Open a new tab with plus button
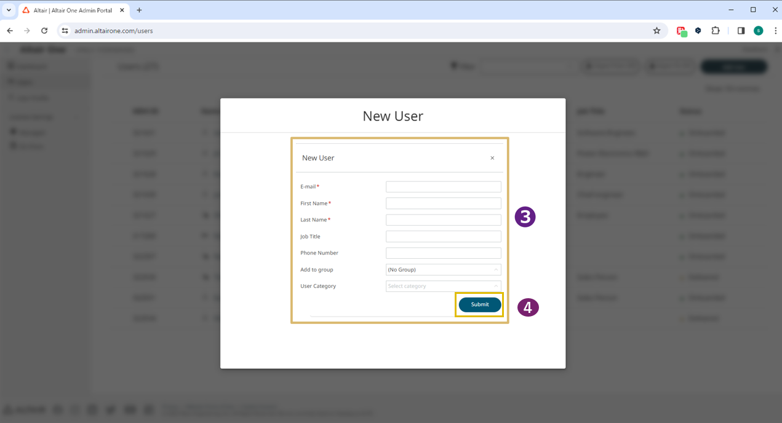This screenshot has width=782, height=423. (139, 10)
